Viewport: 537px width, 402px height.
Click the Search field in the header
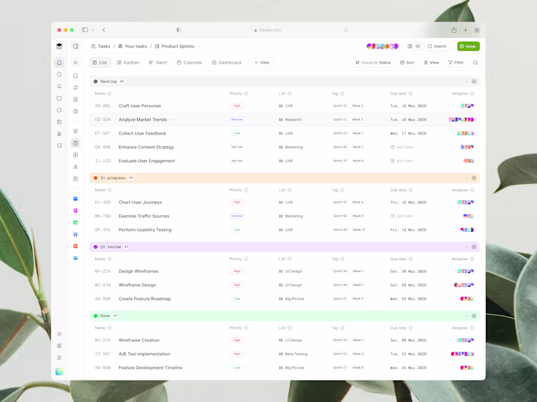tap(438, 46)
